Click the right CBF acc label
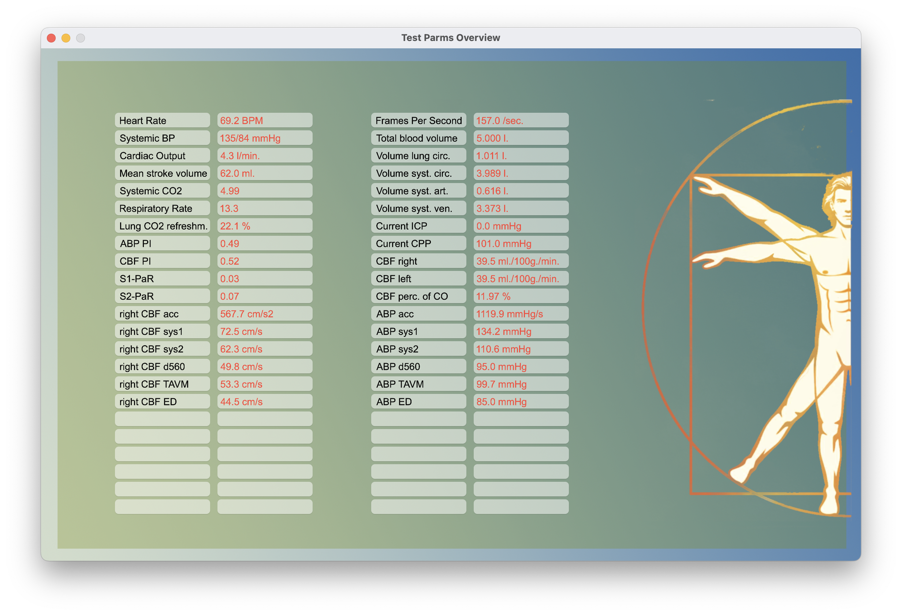This screenshot has width=902, height=615. coord(162,313)
